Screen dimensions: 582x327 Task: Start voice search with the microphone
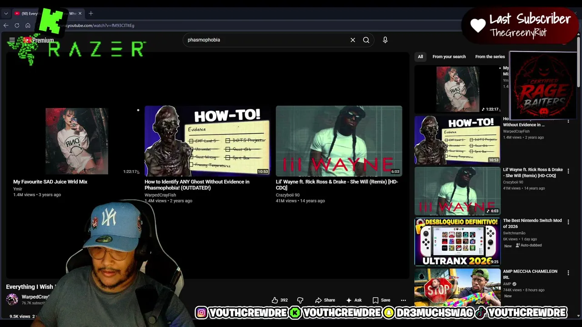coord(385,40)
